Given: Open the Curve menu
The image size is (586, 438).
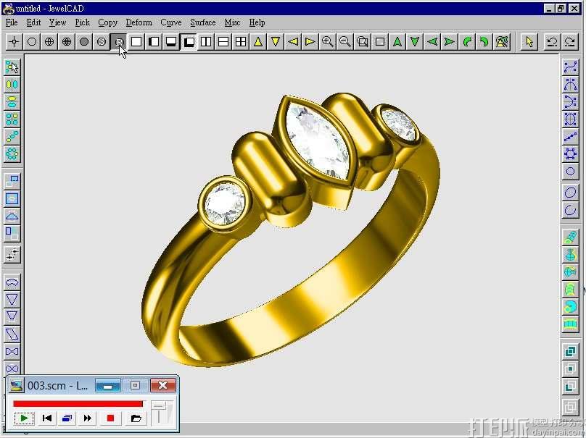Looking at the screenshot, I should [x=170, y=22].
